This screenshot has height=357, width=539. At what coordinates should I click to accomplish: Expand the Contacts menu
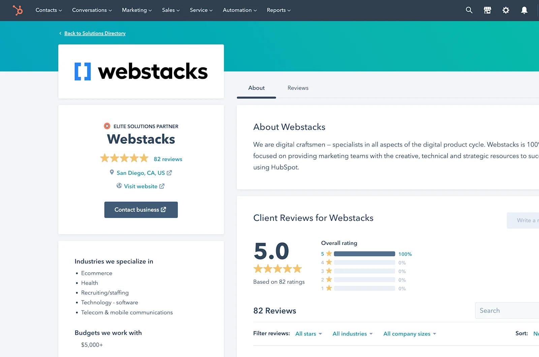coord(49,10)
